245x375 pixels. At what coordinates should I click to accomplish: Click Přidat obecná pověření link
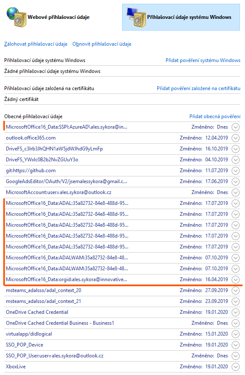215,116
